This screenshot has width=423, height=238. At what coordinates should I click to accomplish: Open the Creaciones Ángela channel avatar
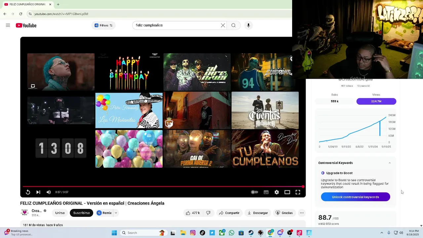click(x=25, y=213)
